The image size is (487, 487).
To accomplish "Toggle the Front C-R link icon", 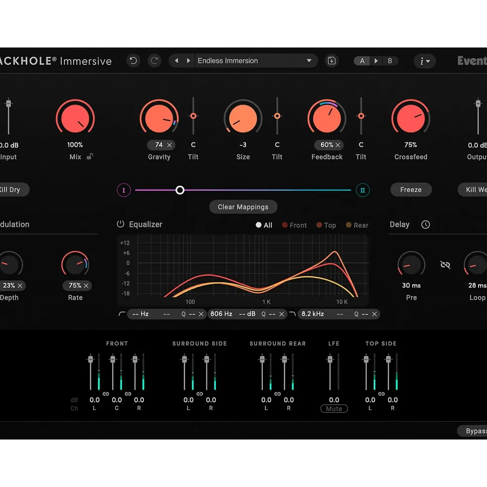I will 128,394.
